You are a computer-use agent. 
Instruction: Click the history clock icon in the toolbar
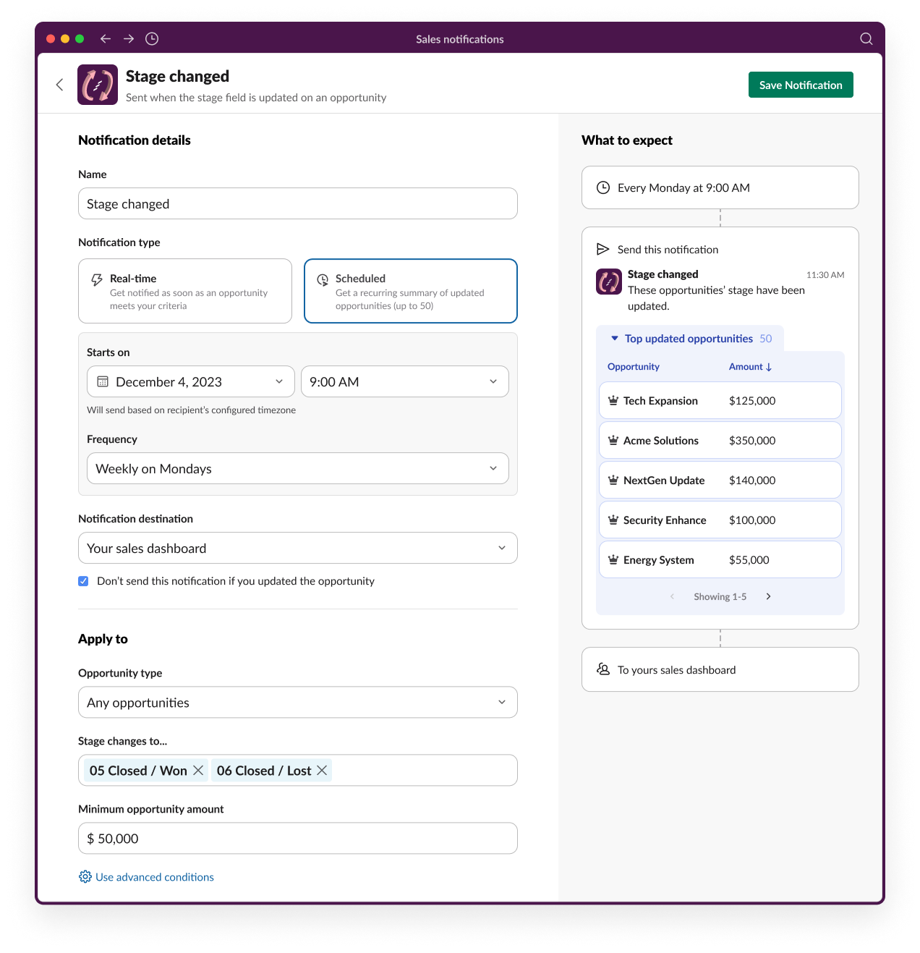click(151, 38)
